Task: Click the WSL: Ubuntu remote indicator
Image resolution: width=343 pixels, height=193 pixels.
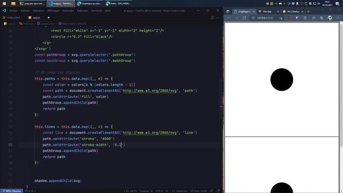Action: coord(11,191)
